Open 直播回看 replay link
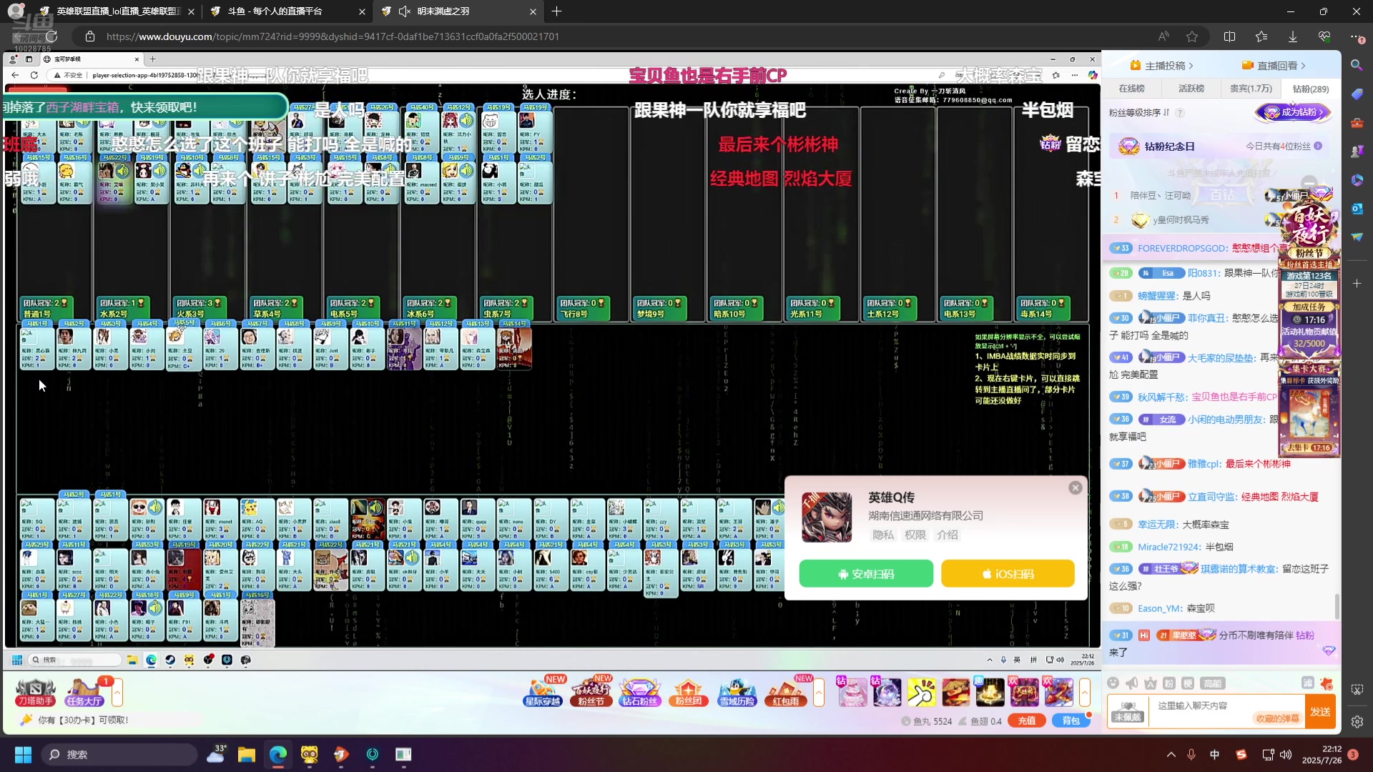This screenshot has height=772, width=1373. [1274, 66]
